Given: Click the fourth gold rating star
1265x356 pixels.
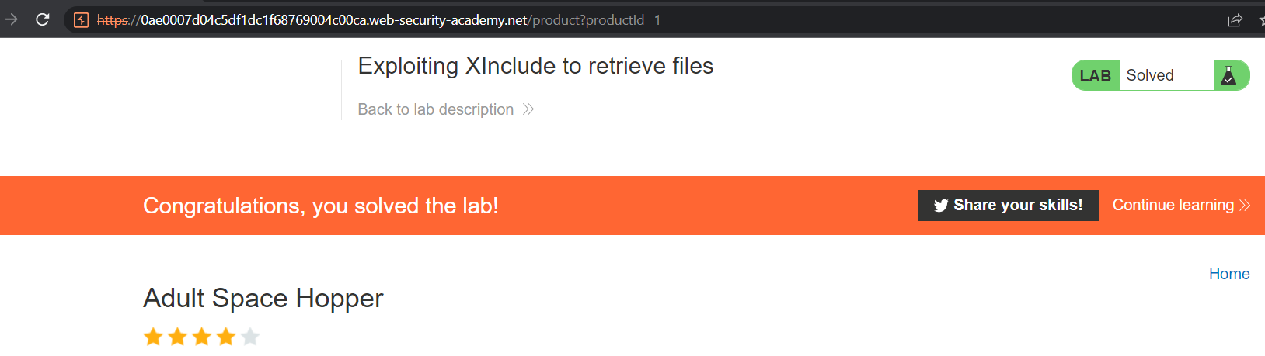Looking at the screenshot, I should (226, 337).
